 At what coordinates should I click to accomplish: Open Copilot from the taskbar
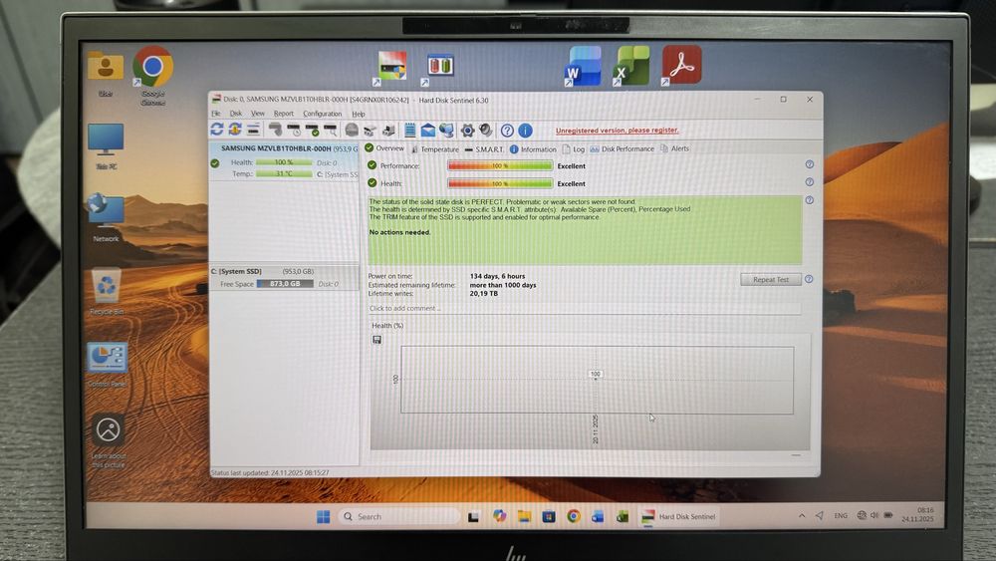click(x=499, y=516)
